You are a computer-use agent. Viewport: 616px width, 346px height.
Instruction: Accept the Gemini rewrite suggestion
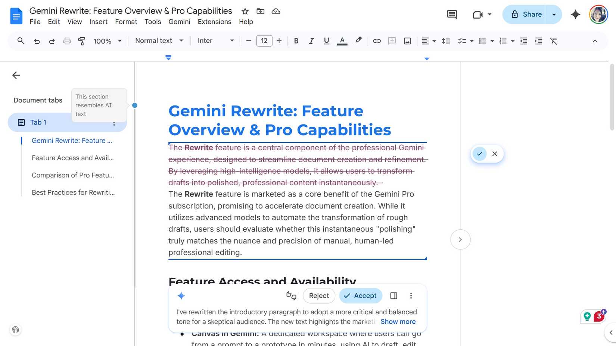[x=360, y=296]
